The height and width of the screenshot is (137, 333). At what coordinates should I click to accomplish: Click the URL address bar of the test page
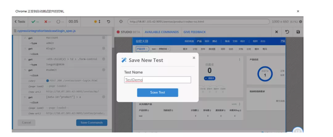pyautogui.click(x=198, y=22)
